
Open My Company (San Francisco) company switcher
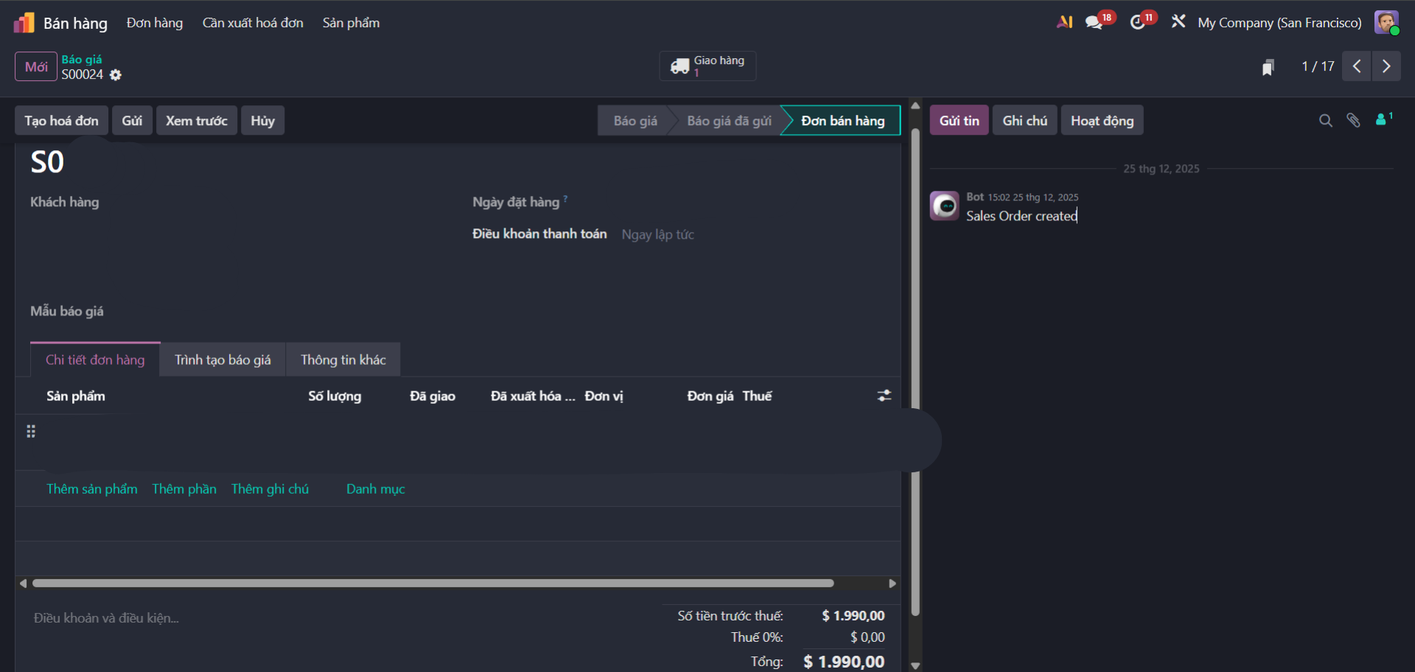[x=1279, y=23]
